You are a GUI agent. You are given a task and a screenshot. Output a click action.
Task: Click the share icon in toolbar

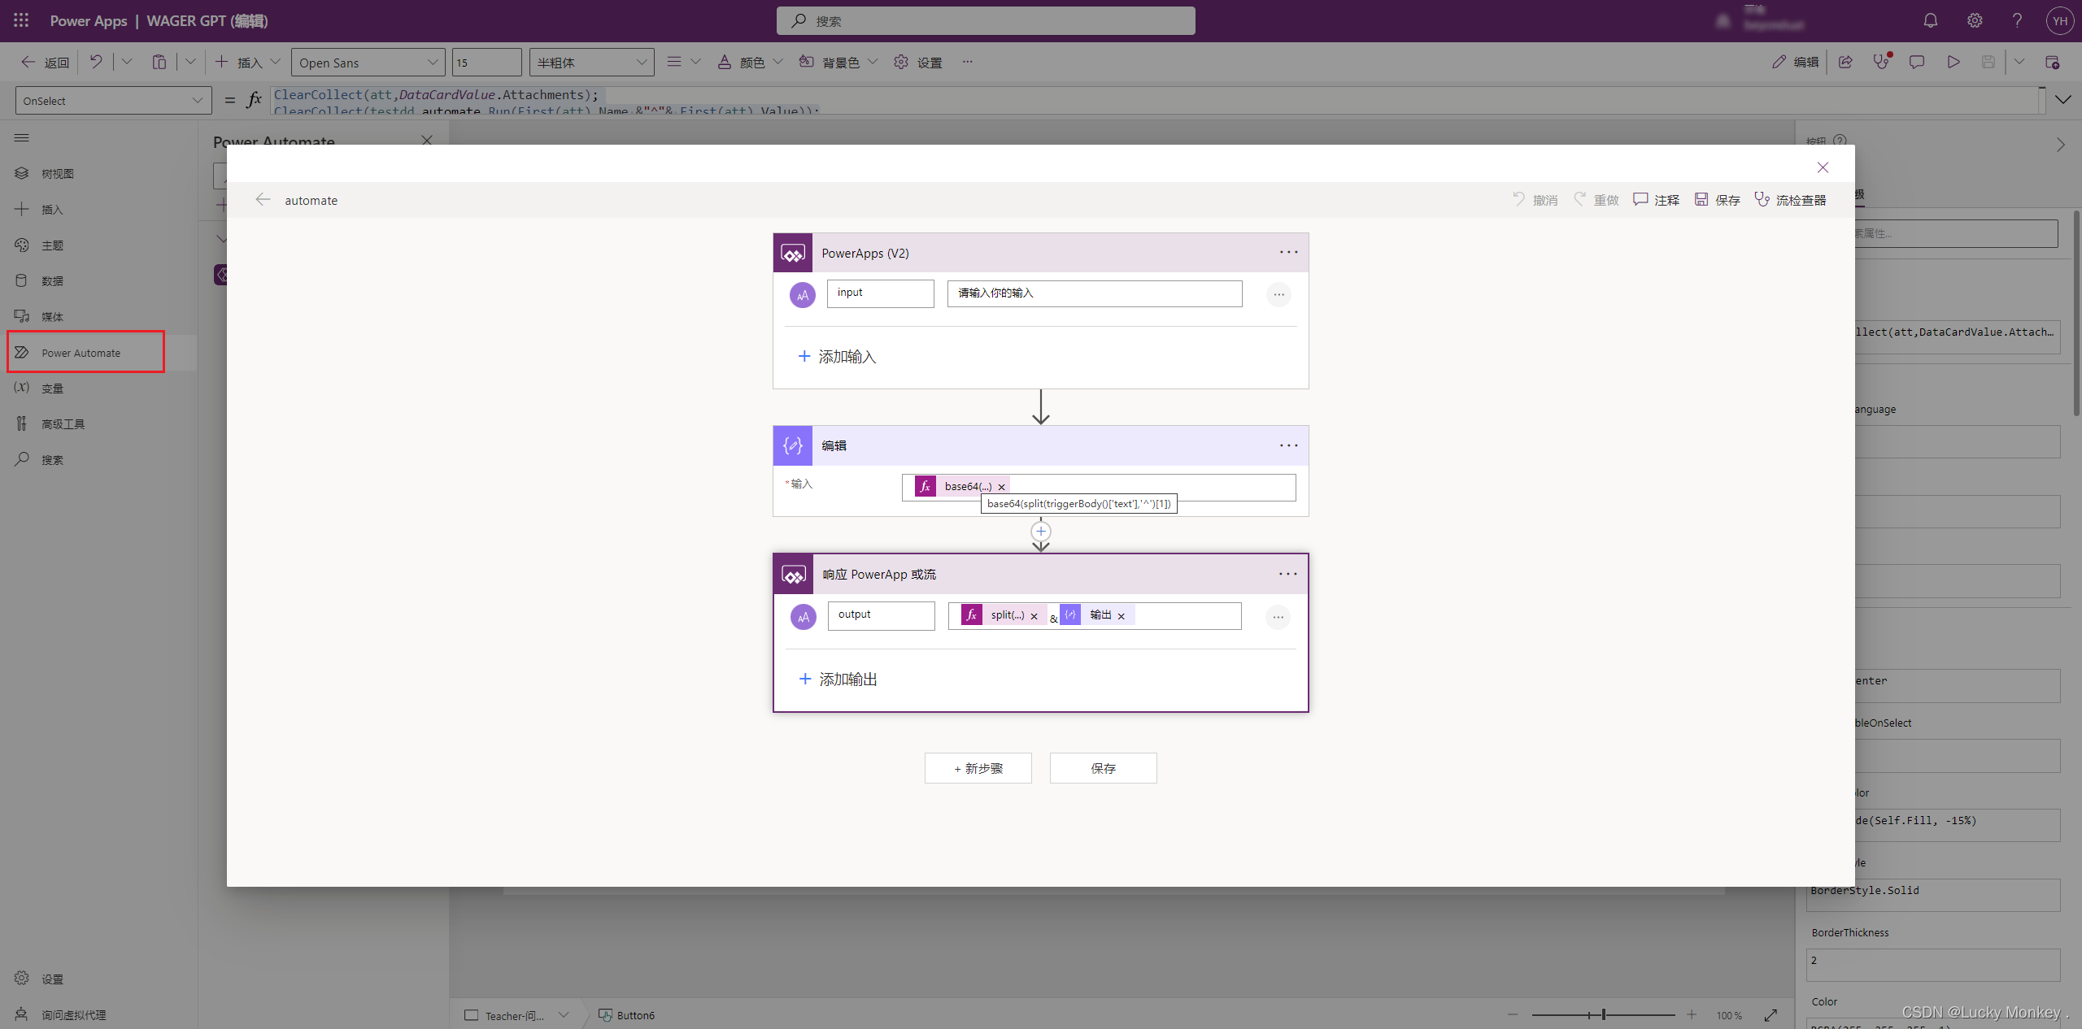[x=1845, y=62]
